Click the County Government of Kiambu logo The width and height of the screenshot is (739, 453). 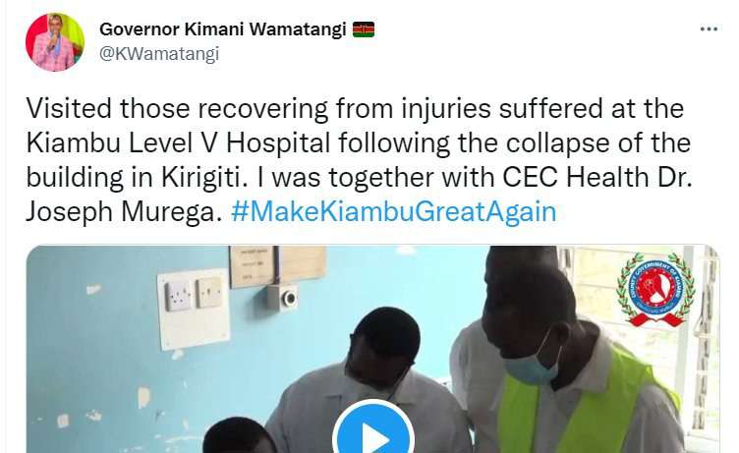tap(655, 290)
